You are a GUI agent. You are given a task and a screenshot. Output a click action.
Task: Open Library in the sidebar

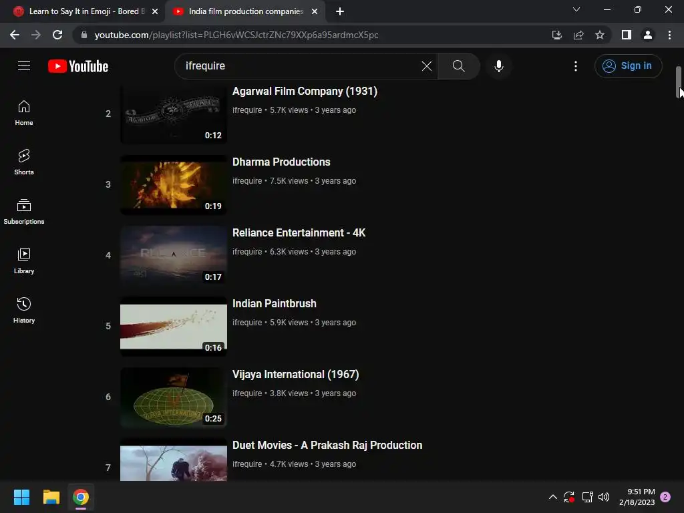point(24,261)
